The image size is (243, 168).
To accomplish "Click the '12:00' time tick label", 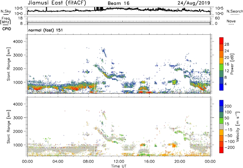I will [x=119, y=162].
